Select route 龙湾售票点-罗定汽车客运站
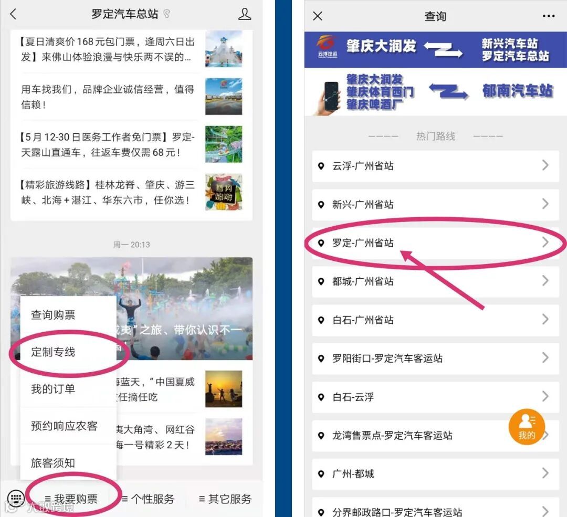 tap(435, 436)
